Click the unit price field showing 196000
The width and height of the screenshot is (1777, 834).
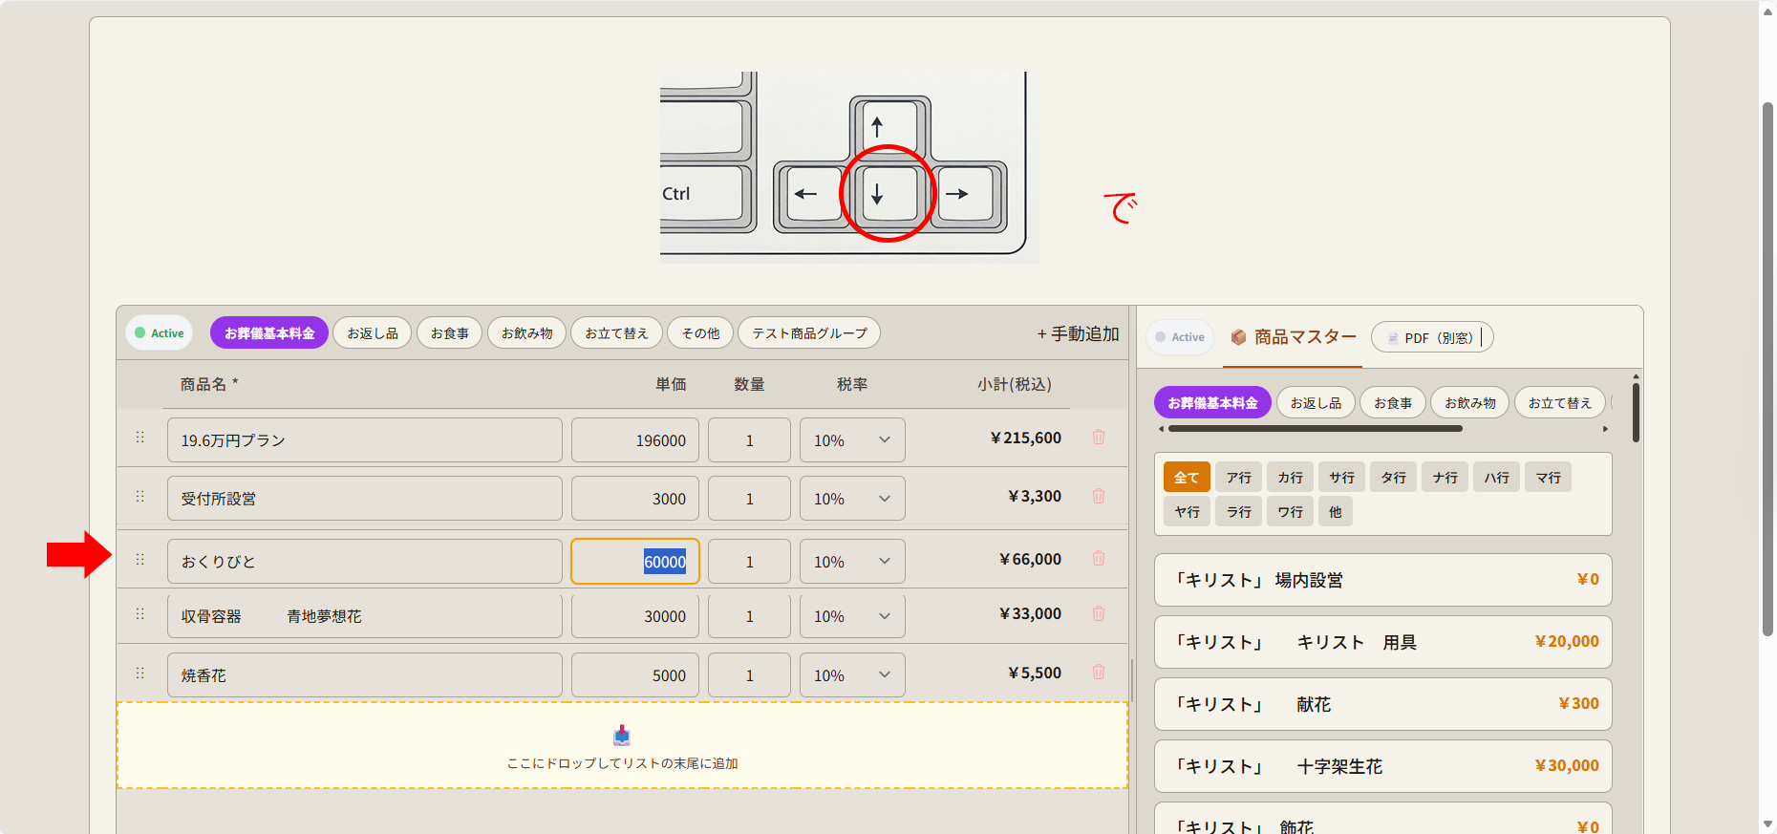[x=635, y=440]
